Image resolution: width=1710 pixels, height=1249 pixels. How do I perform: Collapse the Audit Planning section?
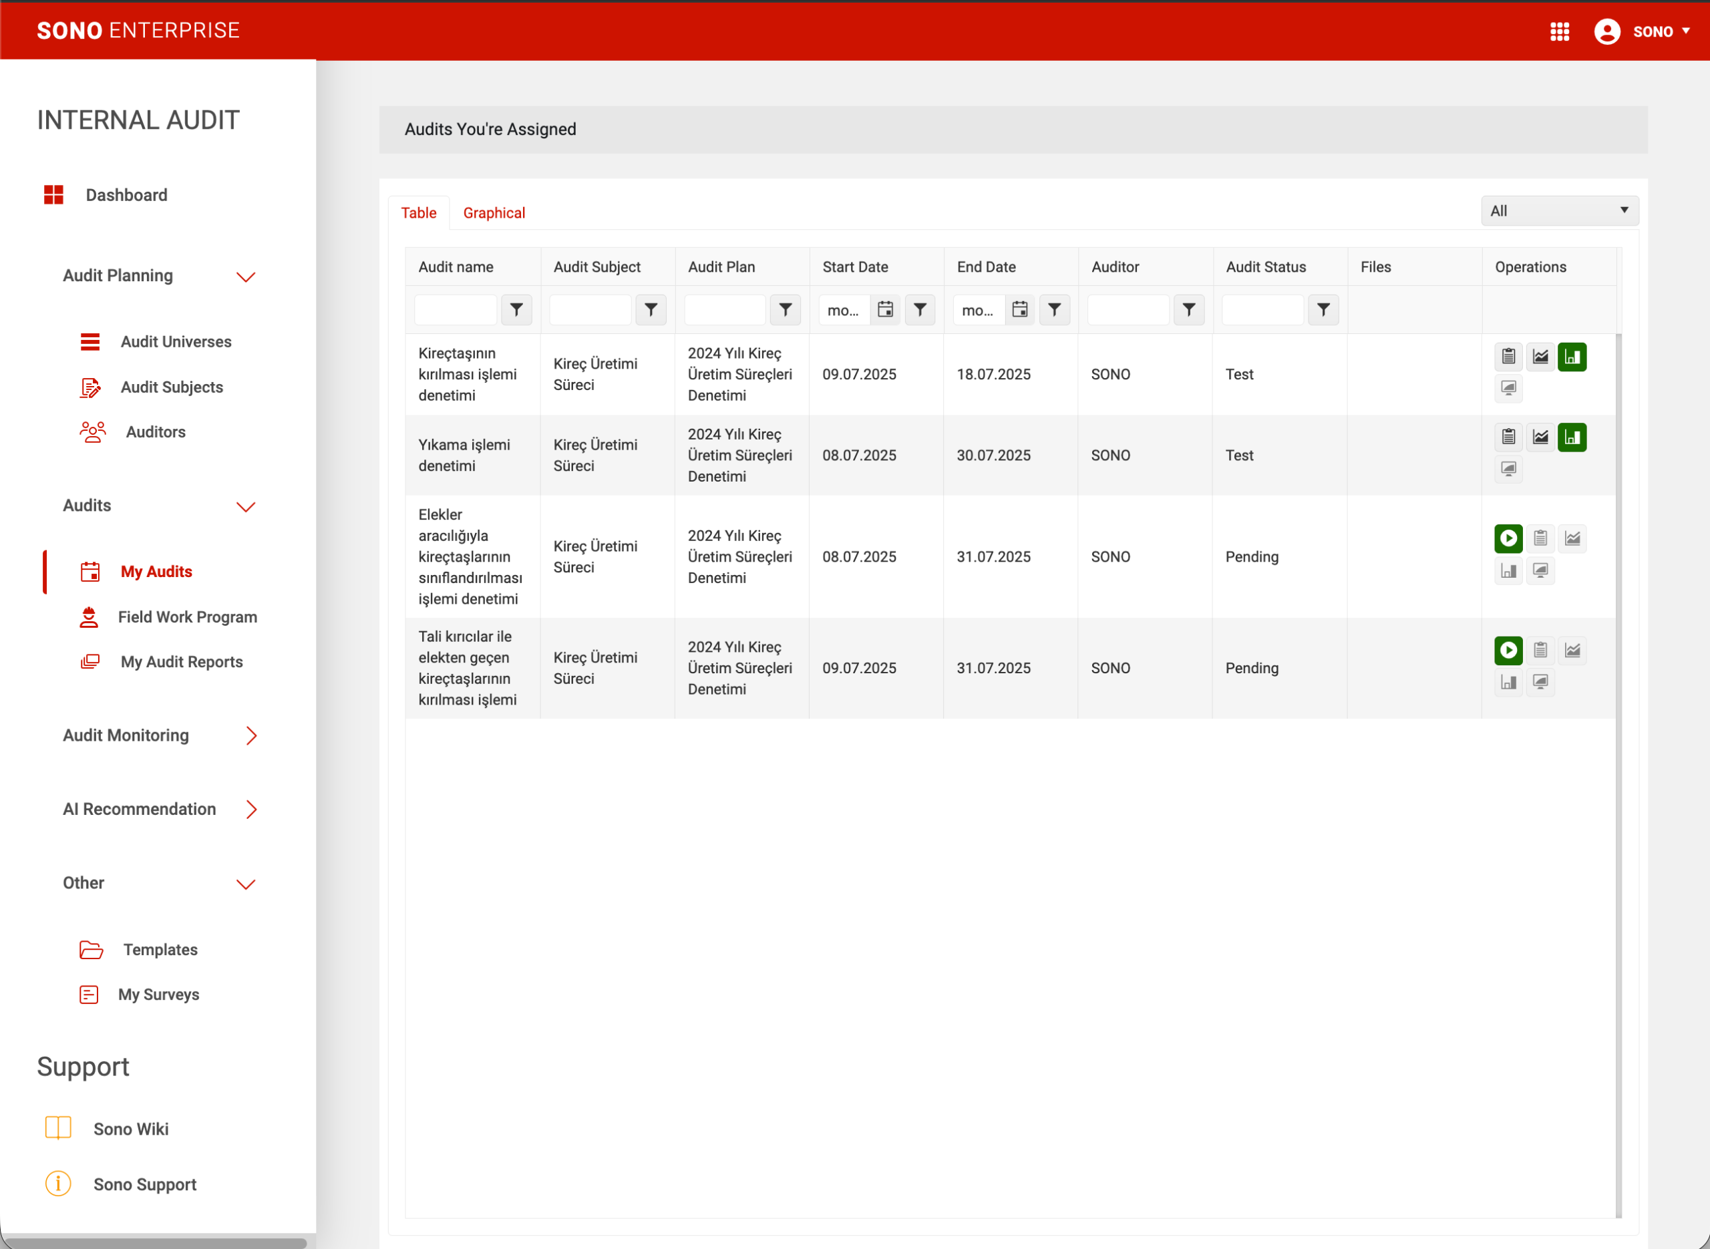pyautogui.click(x=246, y=277)
